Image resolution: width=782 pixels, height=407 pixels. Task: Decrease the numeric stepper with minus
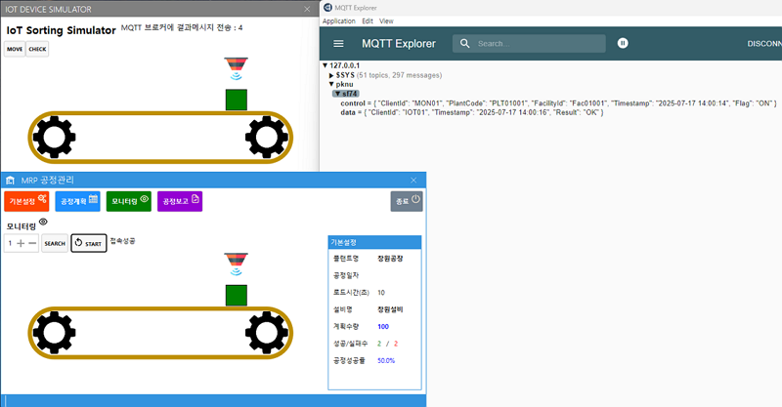tap(32, 243)
